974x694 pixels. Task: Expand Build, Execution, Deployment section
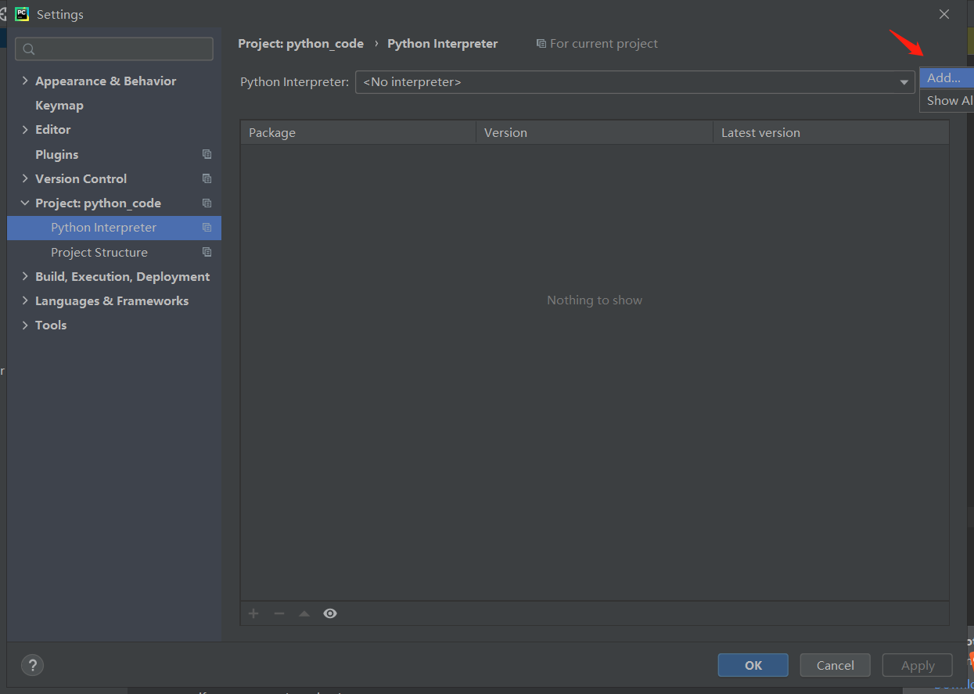(x=25, y=276)
